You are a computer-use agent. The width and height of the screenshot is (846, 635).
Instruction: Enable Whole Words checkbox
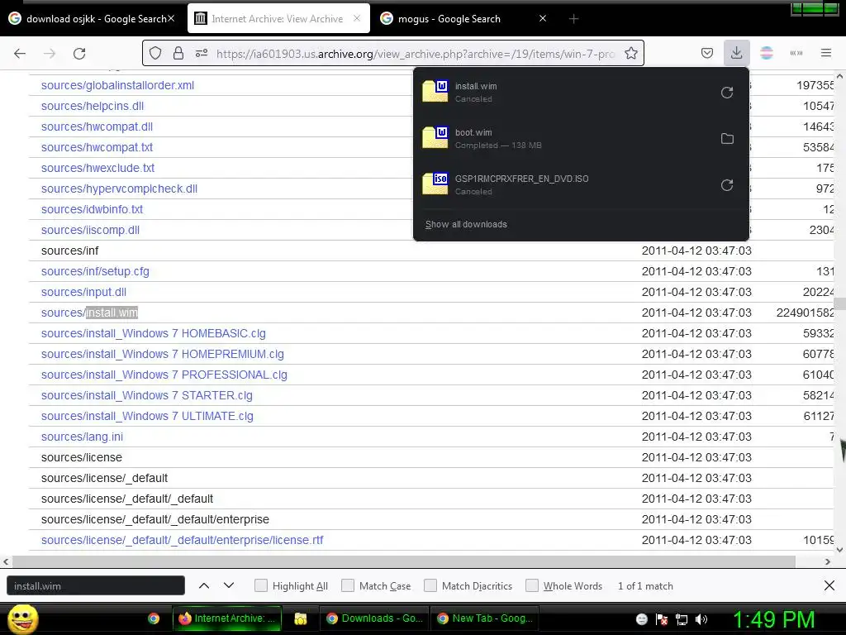(532, 585)
